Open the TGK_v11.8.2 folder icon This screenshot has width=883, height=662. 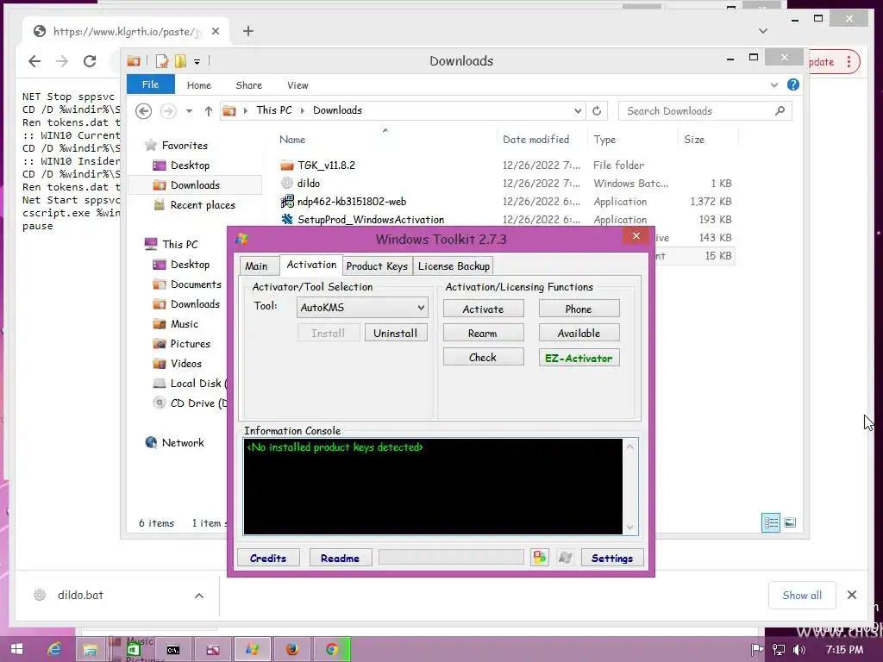tap(287, 165)
